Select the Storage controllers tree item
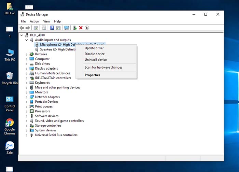This screenshot has height=172, width=239. 48,125
